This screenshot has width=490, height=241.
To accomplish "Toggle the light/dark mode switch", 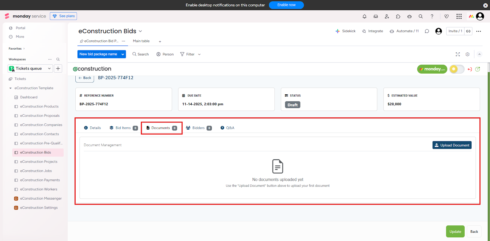I will (x=457, y=69).
